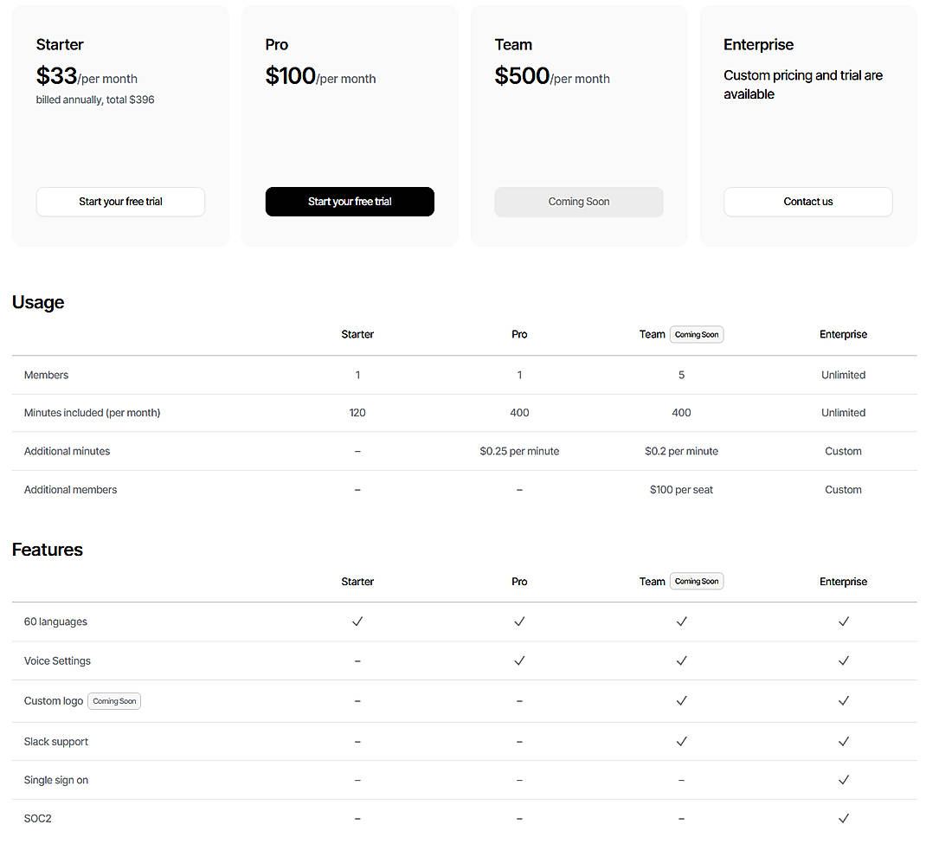Click the Voice Settings feature label
926x844 pixels.
point(57,660)
